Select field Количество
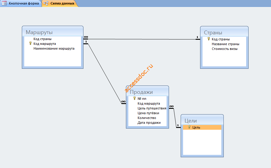 (147, 118)
